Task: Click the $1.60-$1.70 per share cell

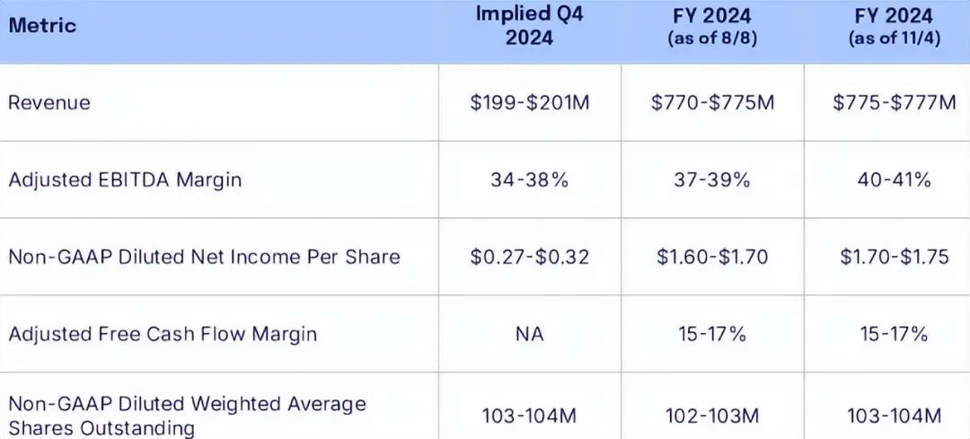Action: (712, 257)
